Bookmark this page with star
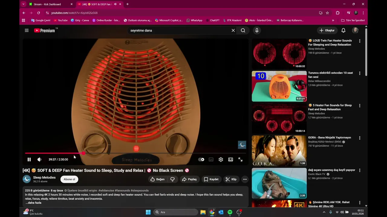387x217 pixels. 327,13
